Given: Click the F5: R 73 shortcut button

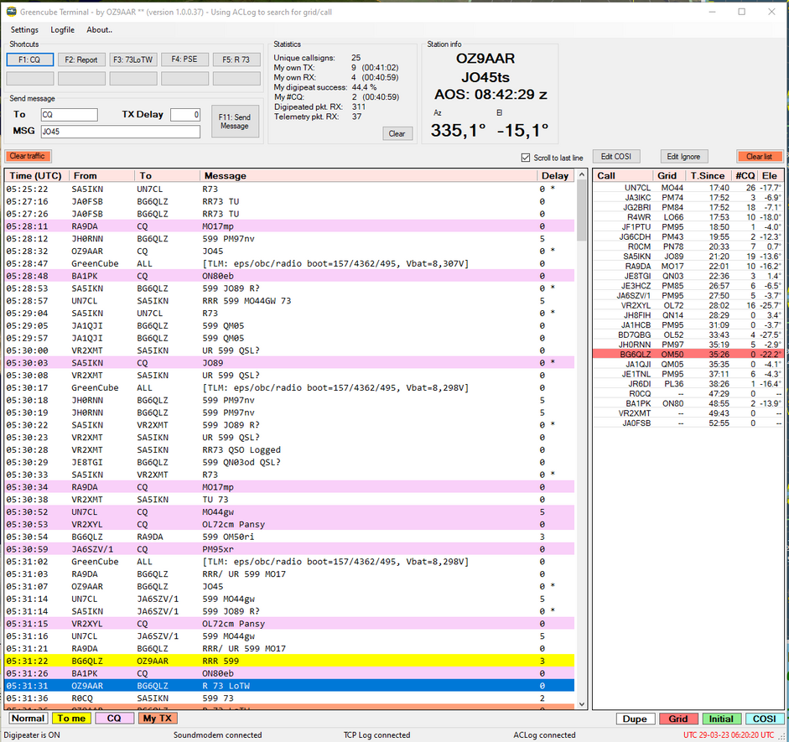Looking at the screenshot, I should (236, 60).
